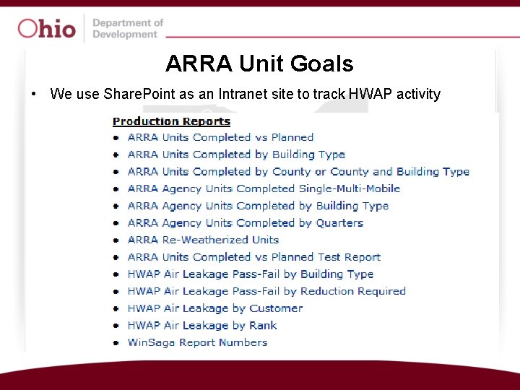Screen dimensions: 520x390
Task: Open ARRA Units Completed by County or County and Building Type
Action: click(x=298, y=172)
